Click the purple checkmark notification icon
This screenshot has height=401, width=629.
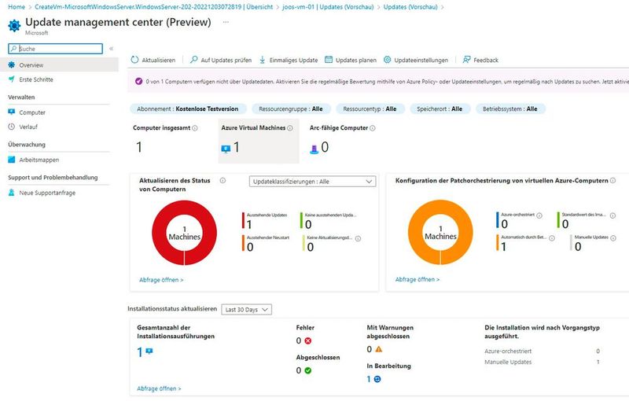coord(138,81)
